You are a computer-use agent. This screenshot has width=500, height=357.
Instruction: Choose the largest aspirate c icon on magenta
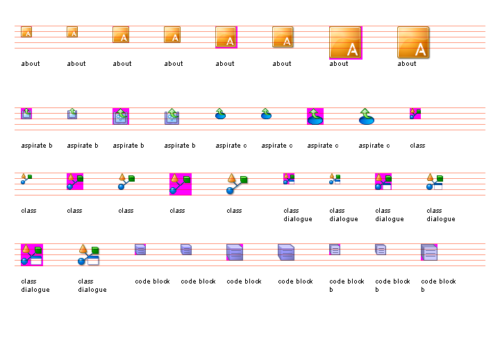[315, 116]
